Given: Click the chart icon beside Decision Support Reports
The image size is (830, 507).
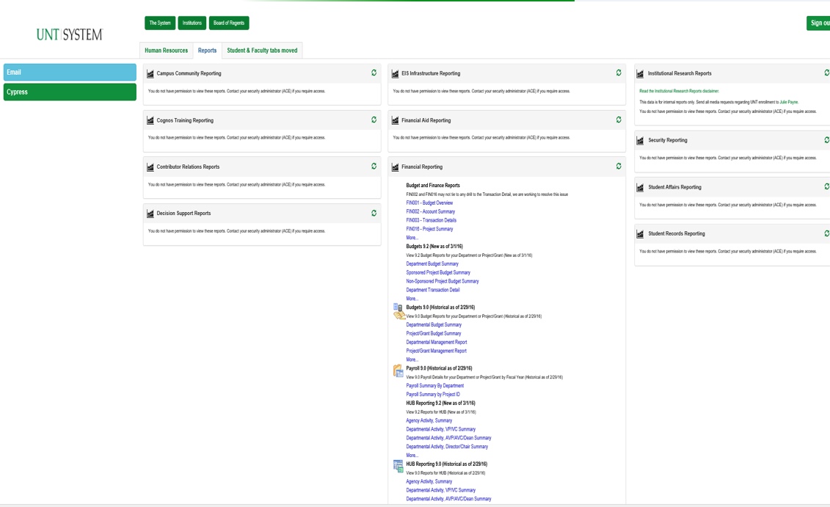Looking at the screenshot, I should click(x=150, y=214).
